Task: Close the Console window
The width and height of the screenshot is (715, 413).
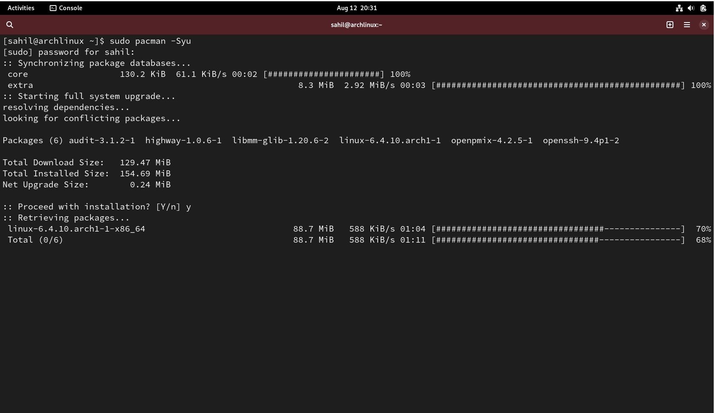Action: coord(704,25)
